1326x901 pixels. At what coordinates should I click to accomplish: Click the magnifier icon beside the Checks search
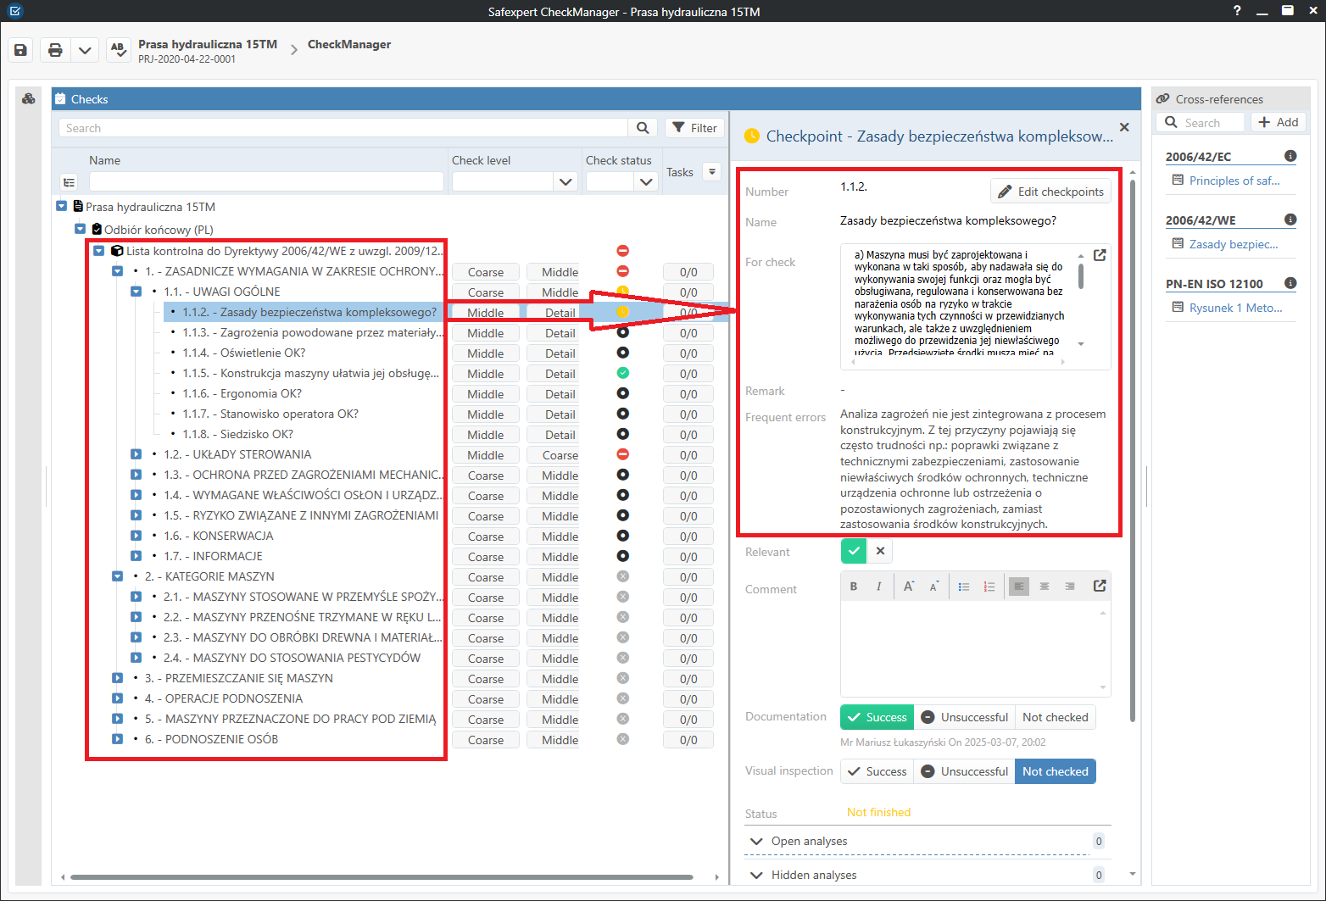click(643, 128)
